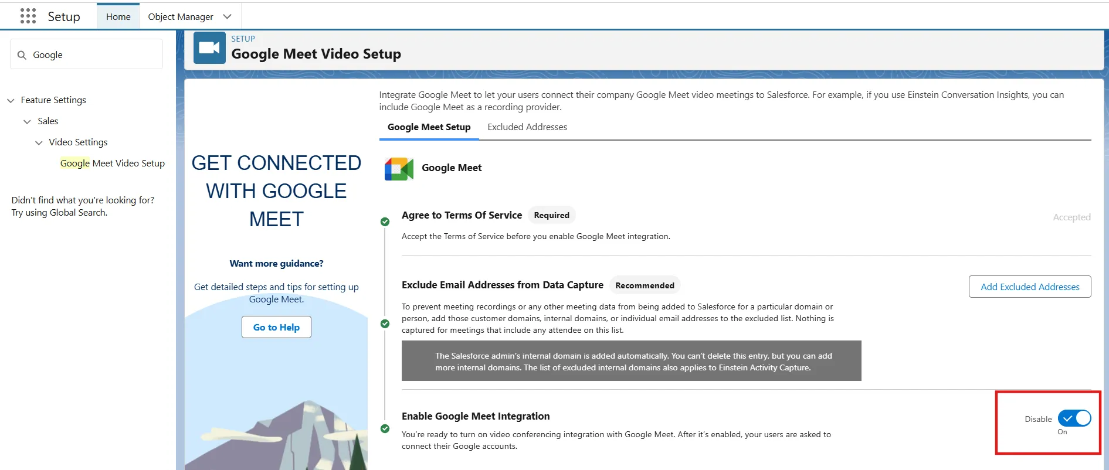Click the Exclude Email Addresses step checkmark
This screenshot has width=1109, height=470.
pos(385,323)
